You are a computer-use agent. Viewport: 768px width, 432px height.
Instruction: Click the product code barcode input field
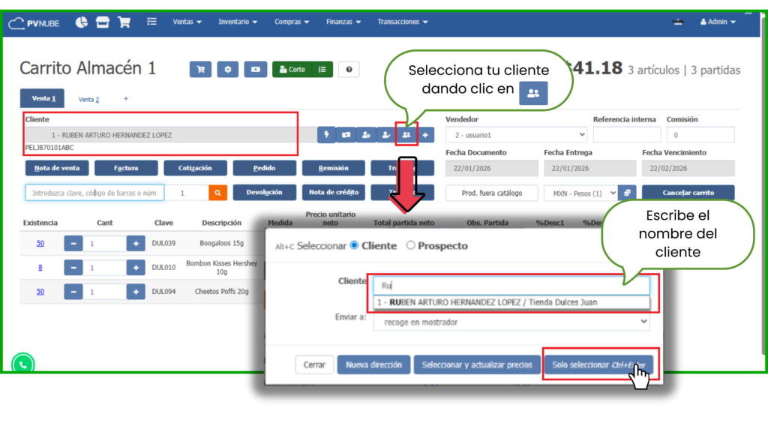(94, 193)
